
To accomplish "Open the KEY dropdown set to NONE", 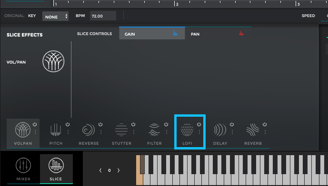I will pyautogui.click(x=55, y=16).
